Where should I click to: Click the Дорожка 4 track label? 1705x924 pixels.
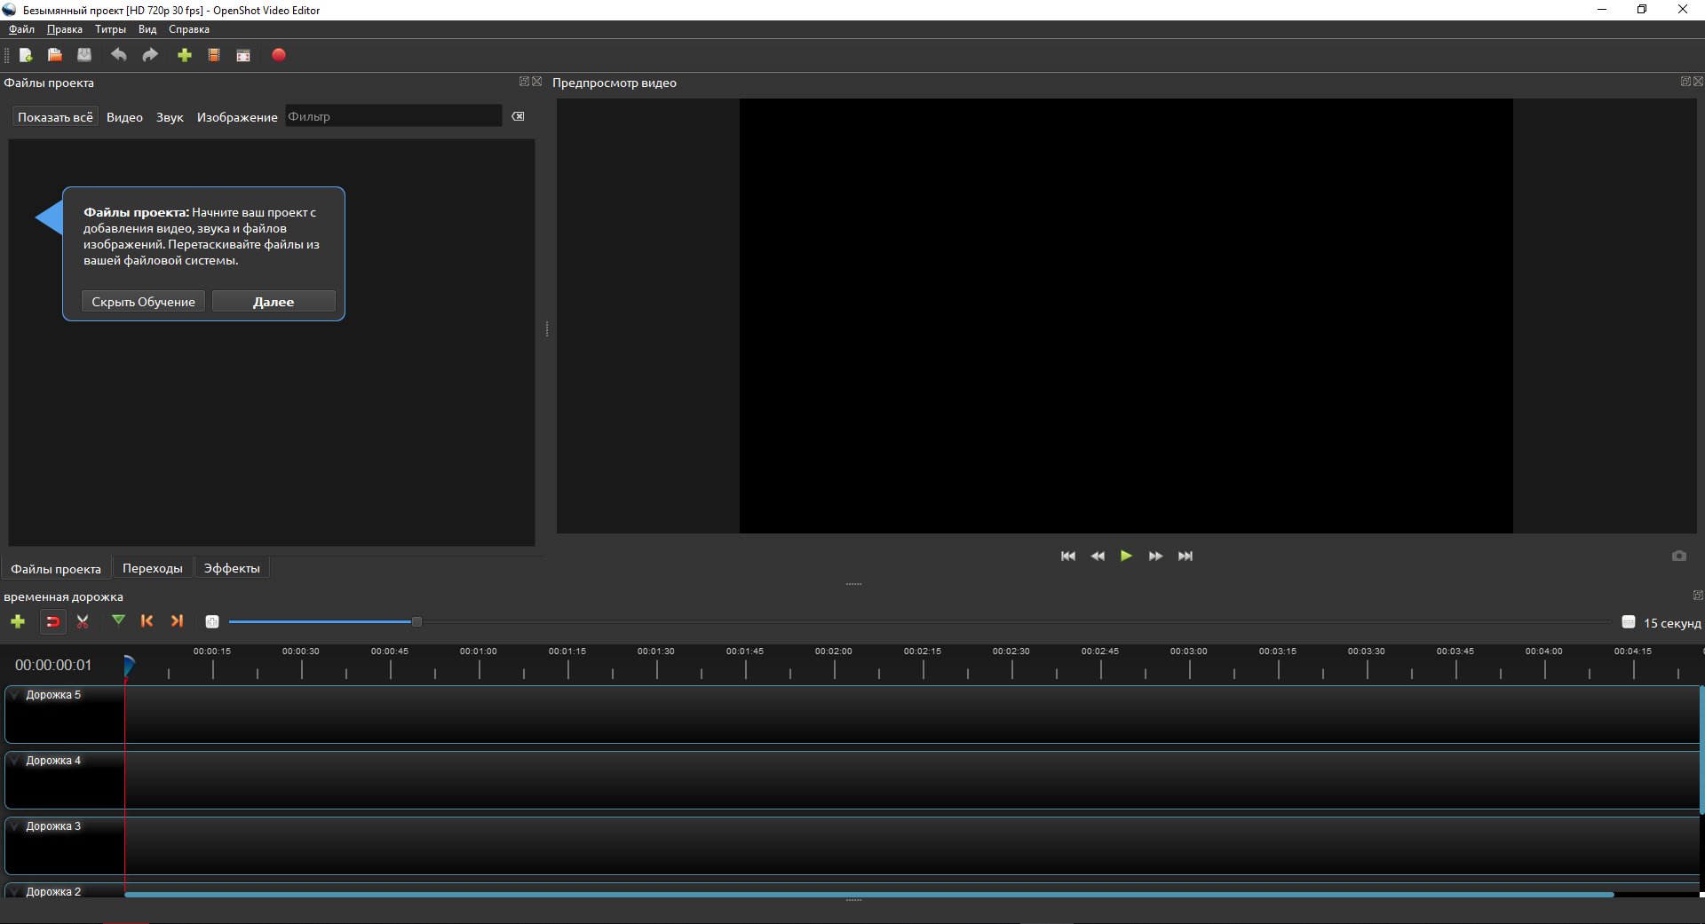pyautogui.click(x=53, y=761)
